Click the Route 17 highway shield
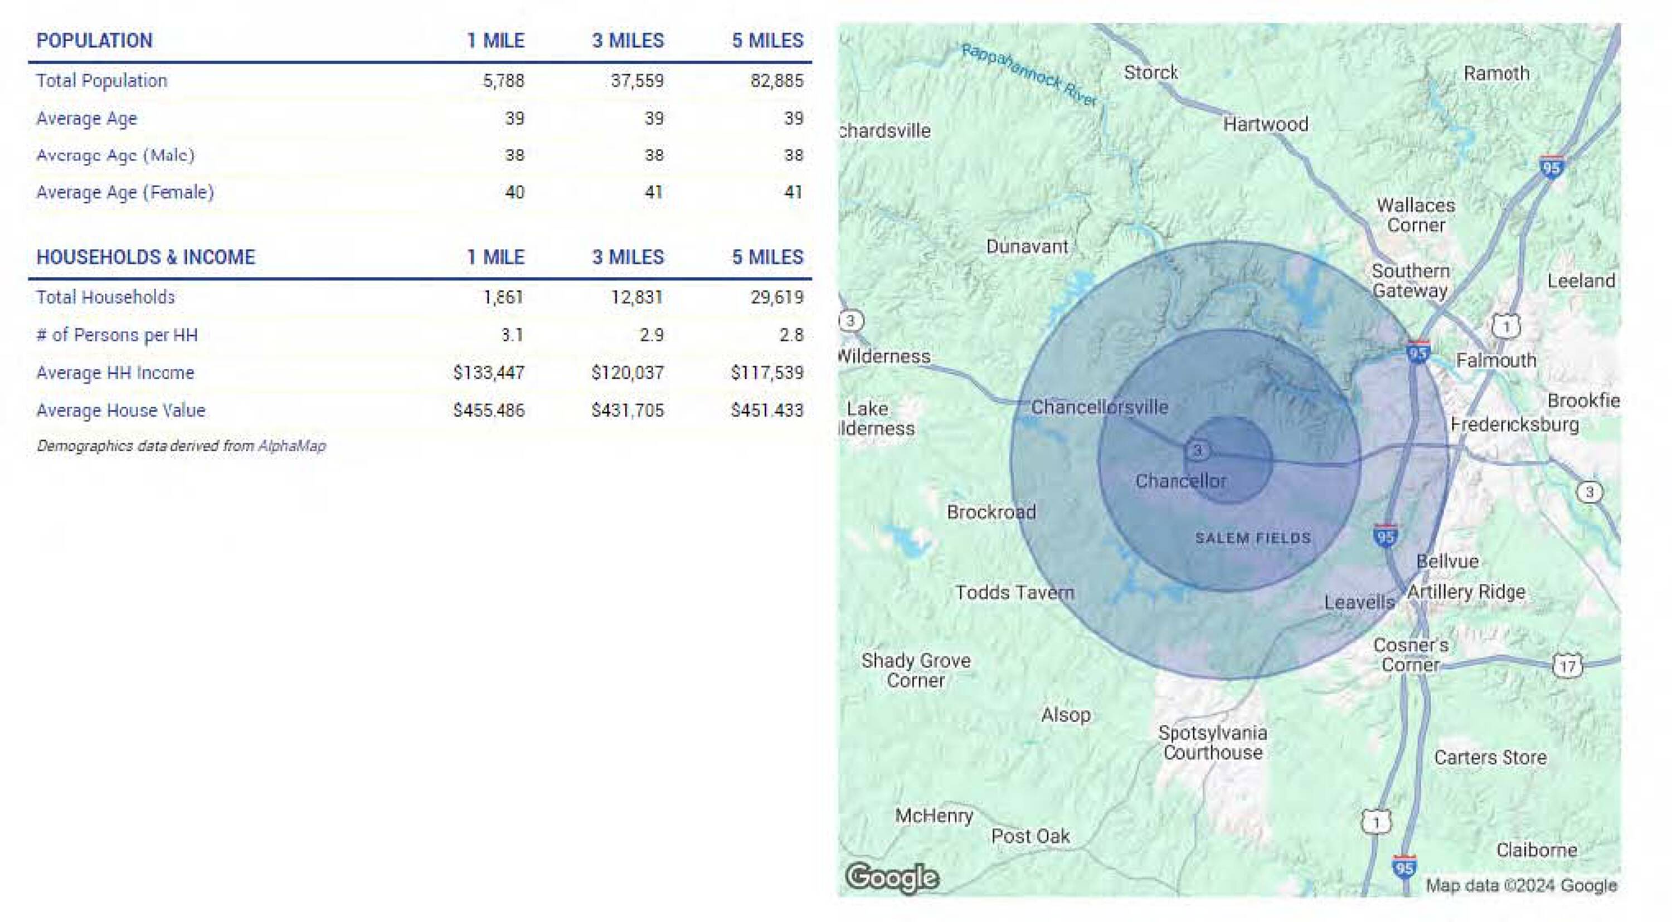Screen dimensions: 1672x922 pyautogui.click(x=1567, y=665)
